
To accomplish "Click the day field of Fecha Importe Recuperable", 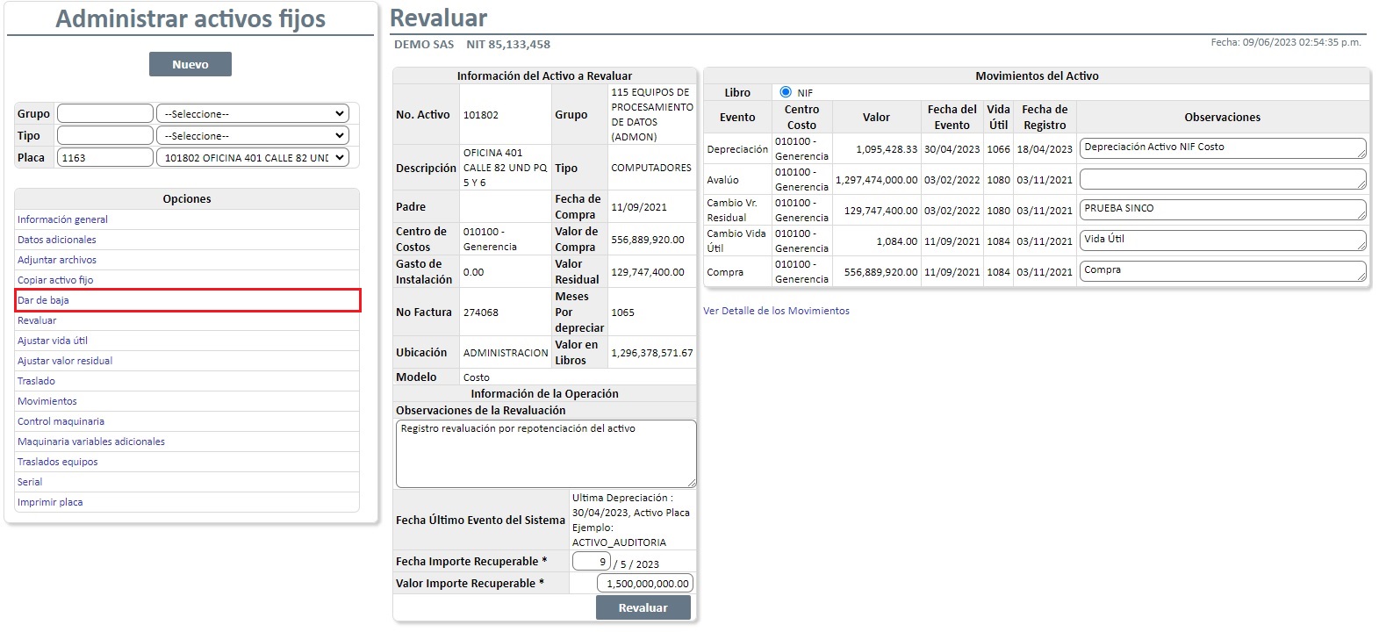I will coord(591,562).
